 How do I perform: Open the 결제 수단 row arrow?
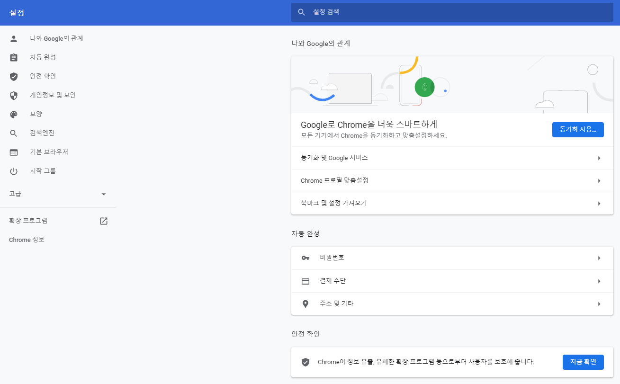pos(599,281)
